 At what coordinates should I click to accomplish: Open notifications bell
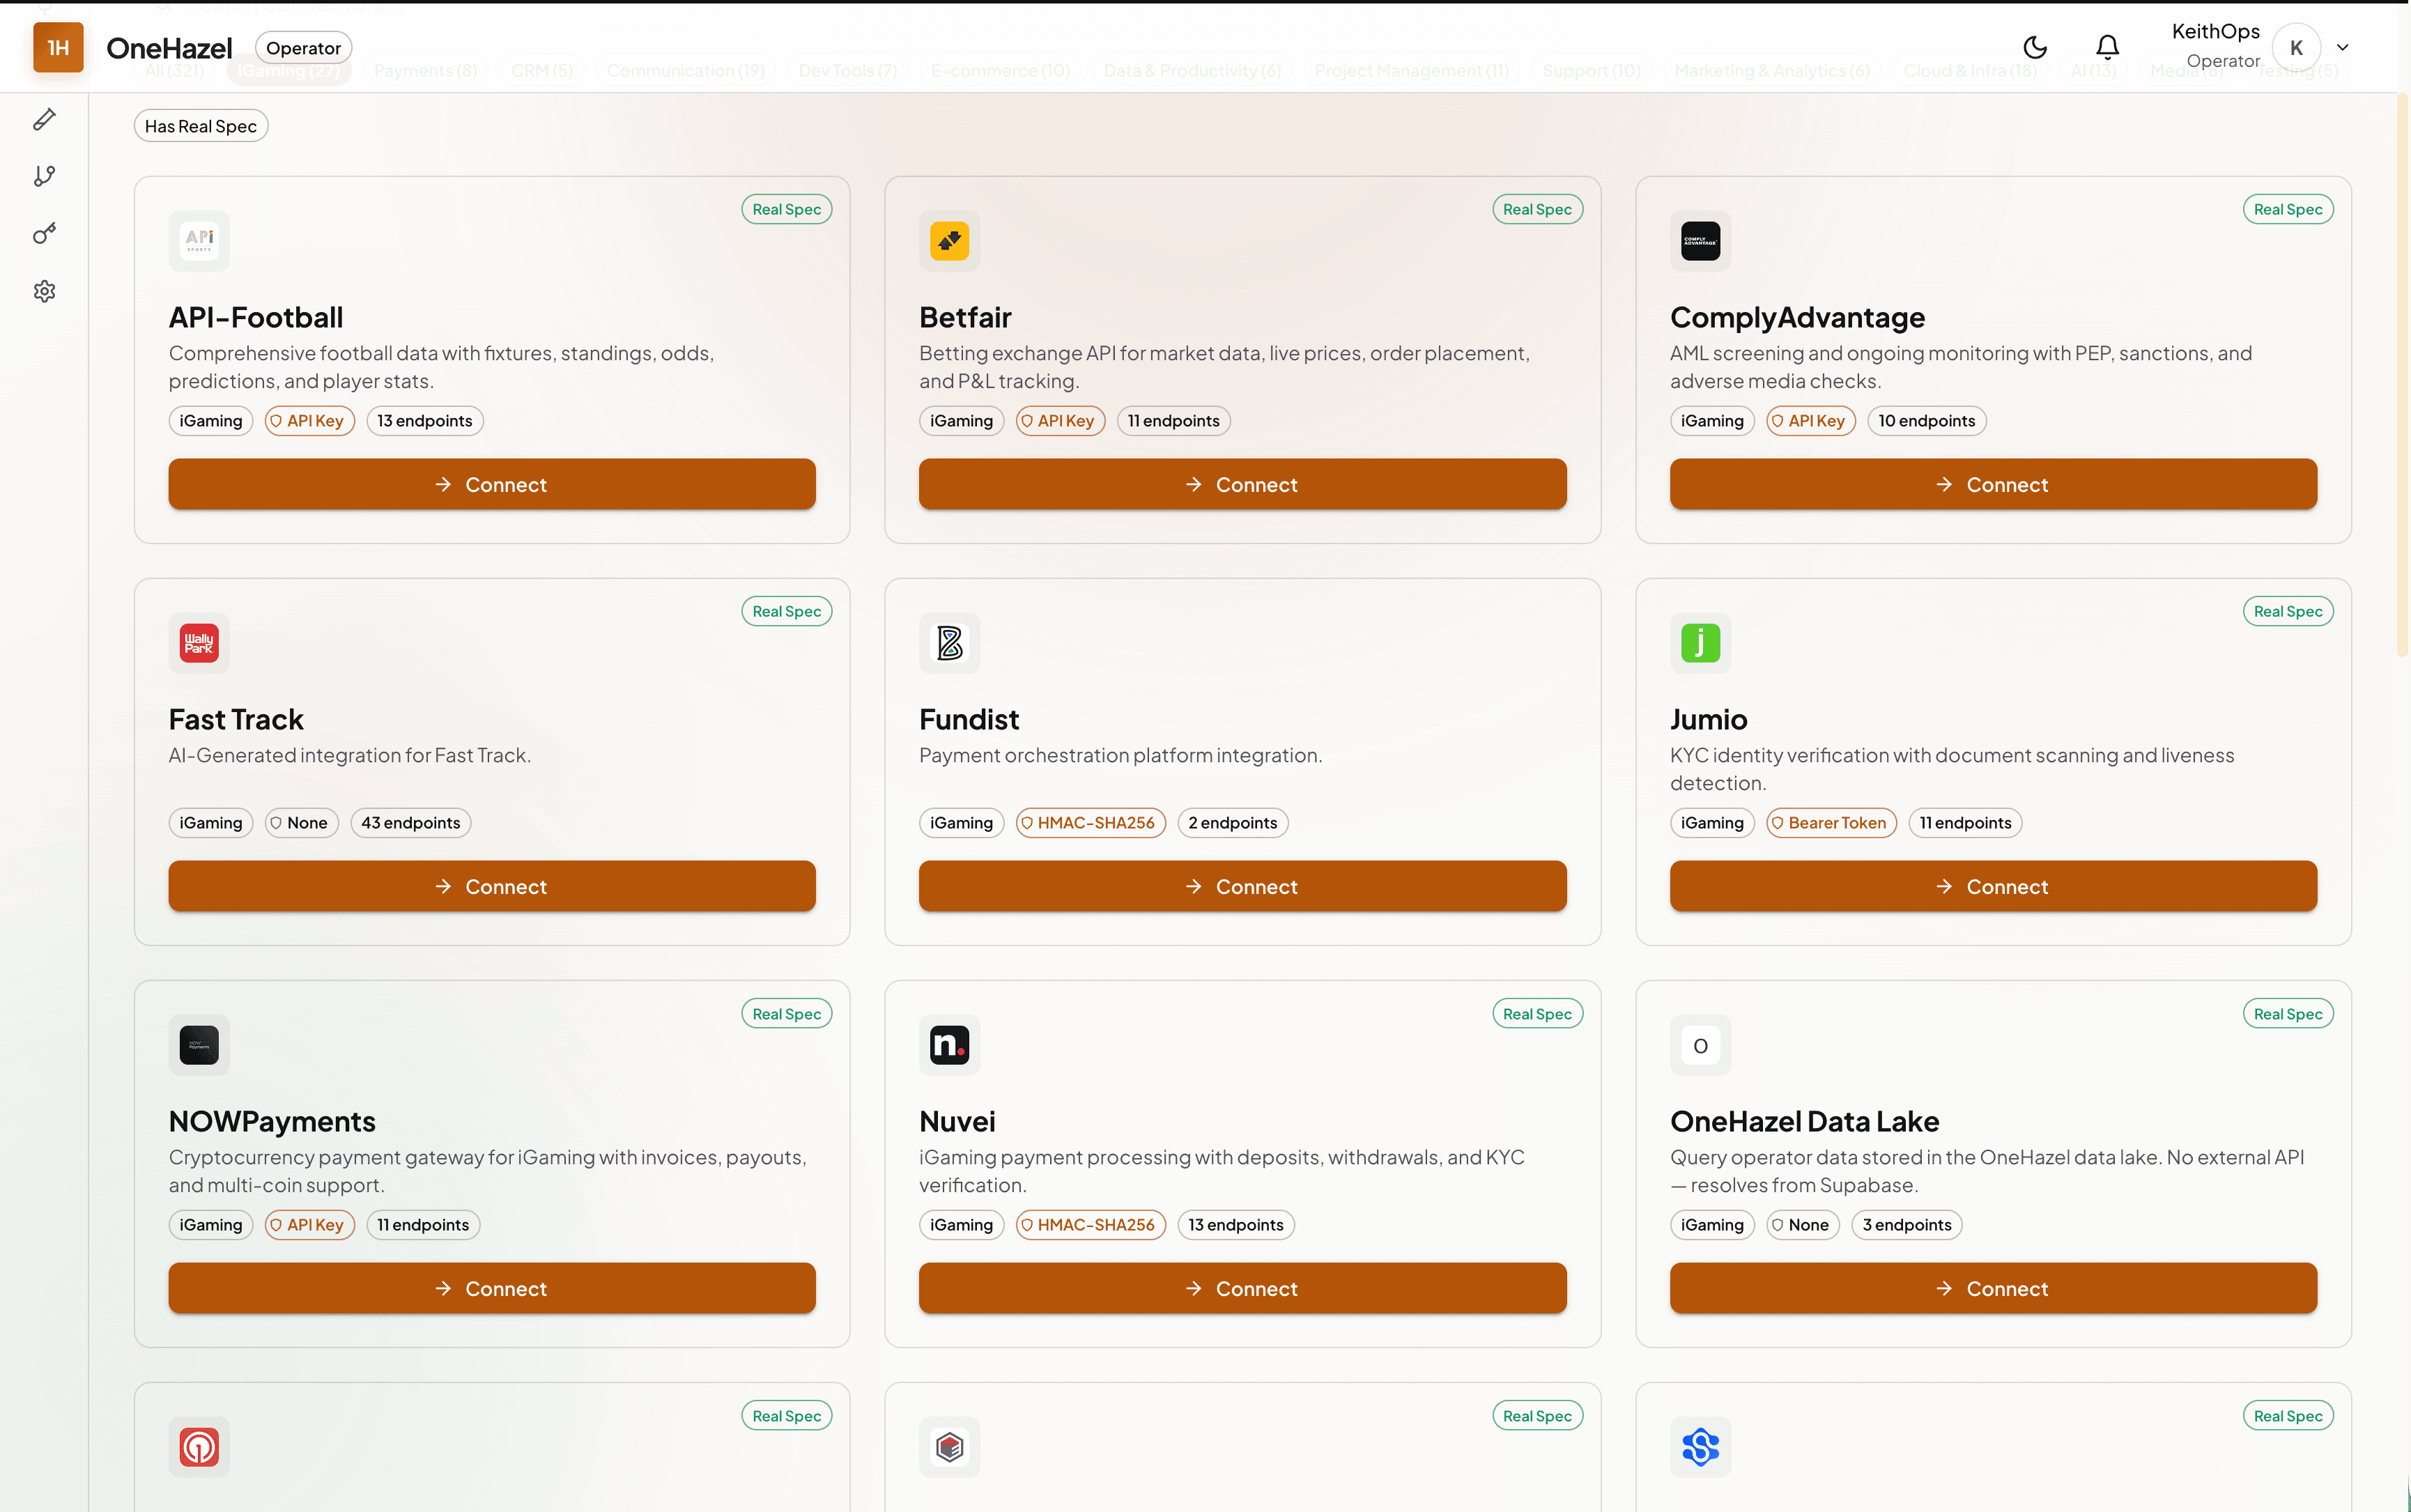pos(2107,47)
